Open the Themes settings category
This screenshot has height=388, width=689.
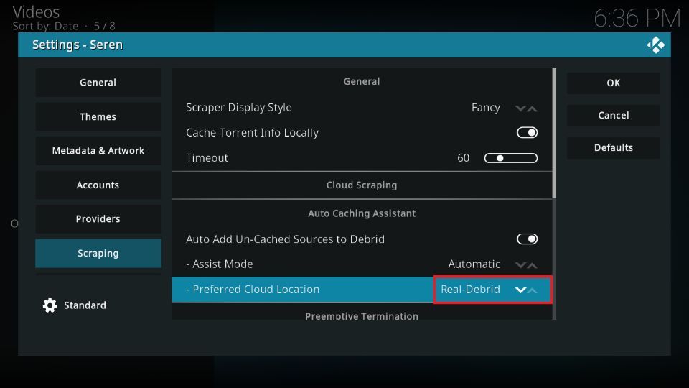coord(98,116)
